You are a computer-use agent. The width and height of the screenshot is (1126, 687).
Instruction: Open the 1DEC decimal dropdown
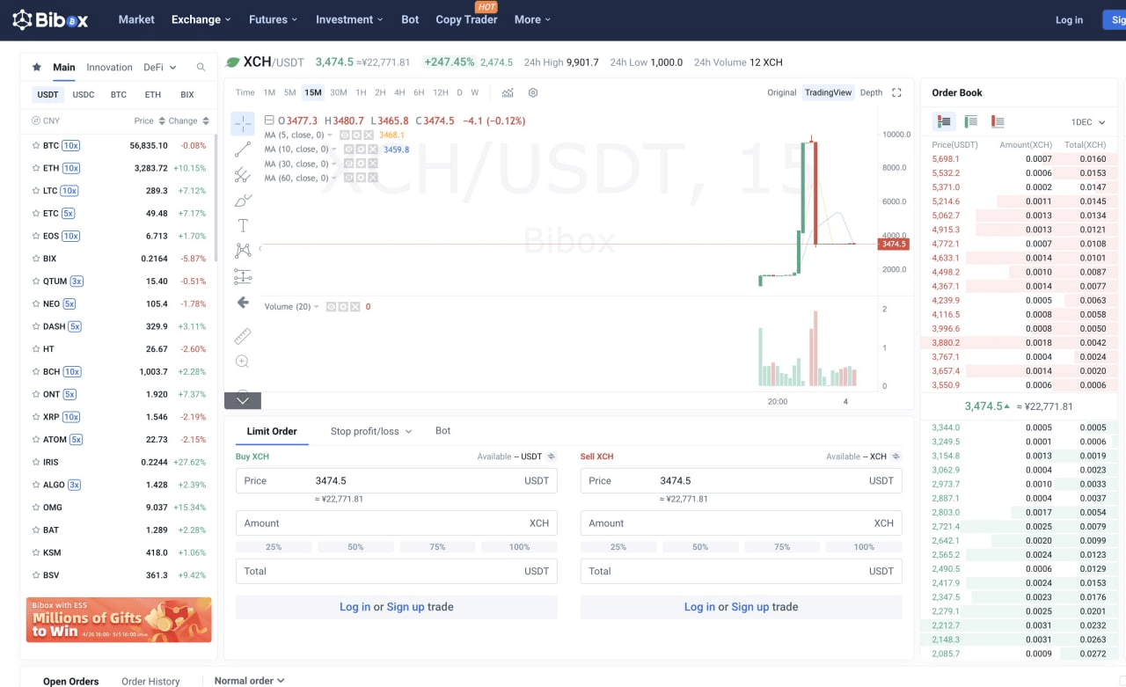point(1088,122)
